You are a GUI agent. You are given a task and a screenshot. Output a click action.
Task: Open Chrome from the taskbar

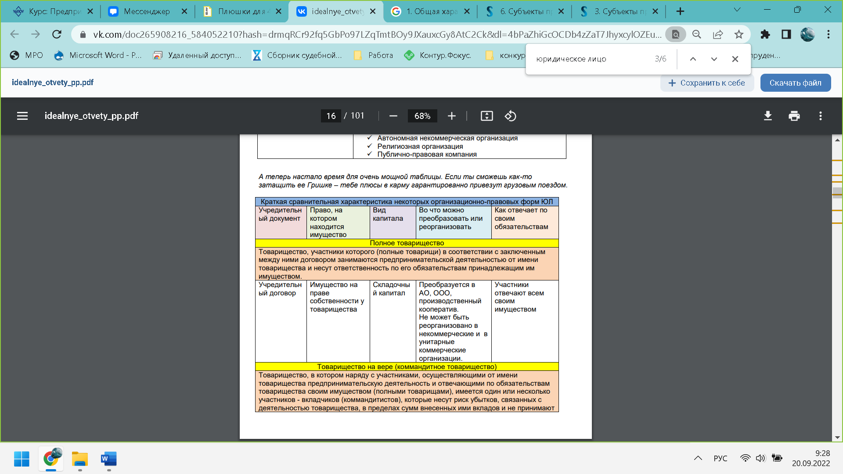coord(51,459)
